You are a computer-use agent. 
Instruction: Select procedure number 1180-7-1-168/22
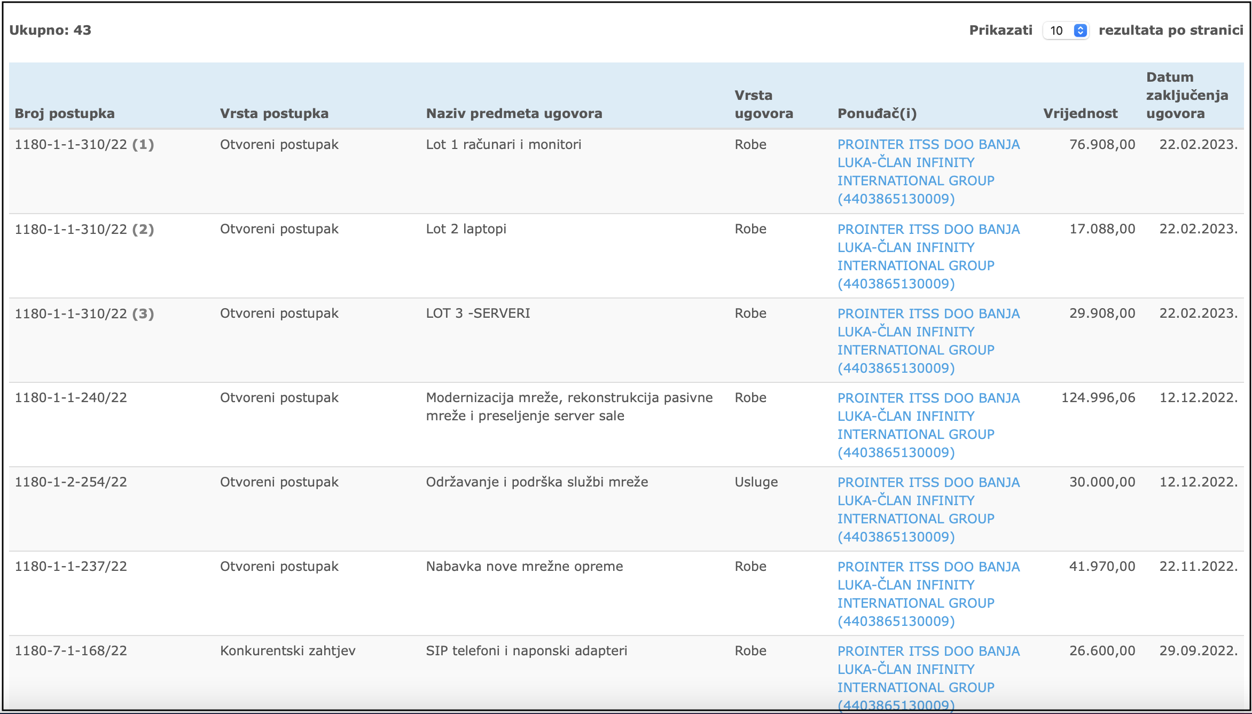(71, 651)
